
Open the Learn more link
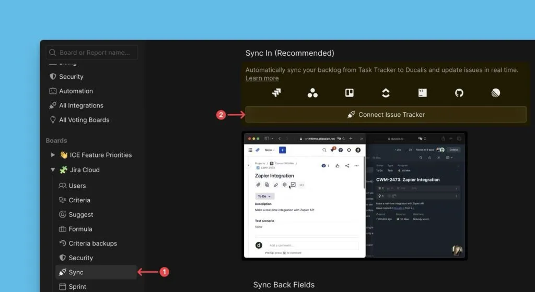point(262,78)
